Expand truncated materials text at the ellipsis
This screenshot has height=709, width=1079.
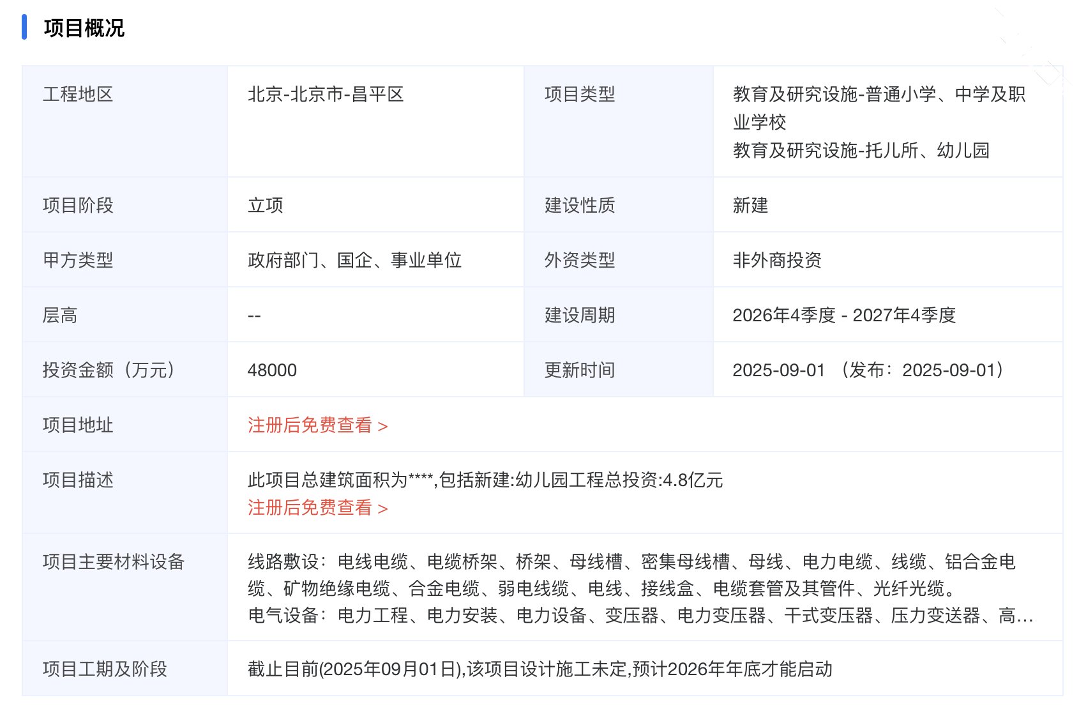click(1025, 616)
